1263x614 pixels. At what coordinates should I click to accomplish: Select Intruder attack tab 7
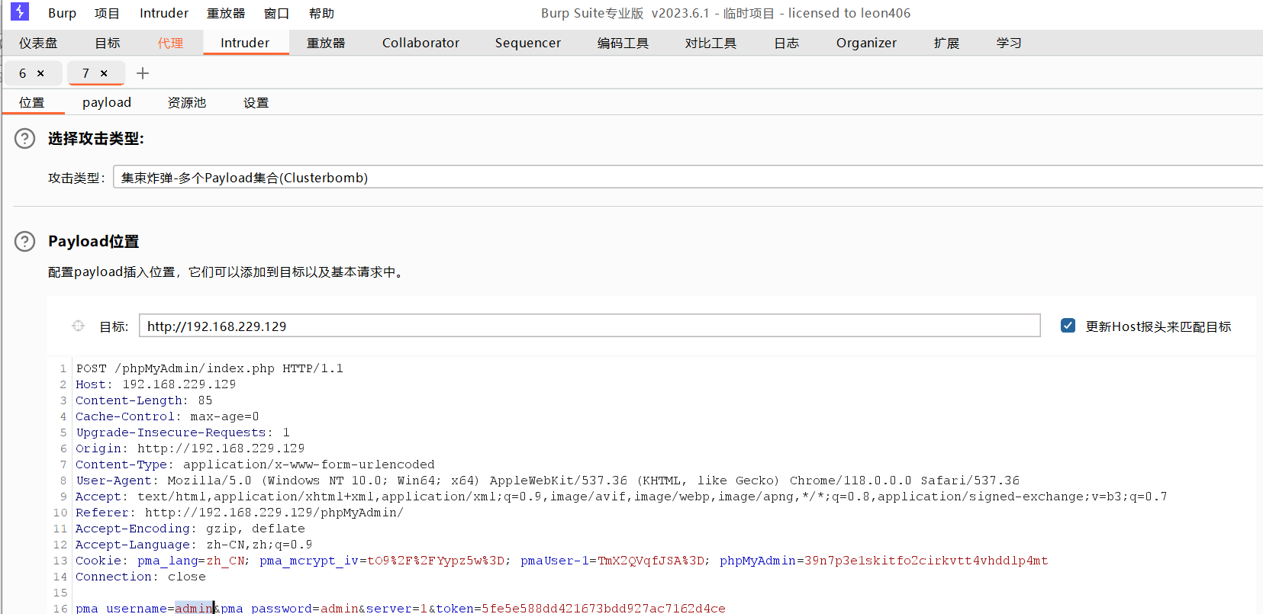pyautogui.click(x=86, y=73)
